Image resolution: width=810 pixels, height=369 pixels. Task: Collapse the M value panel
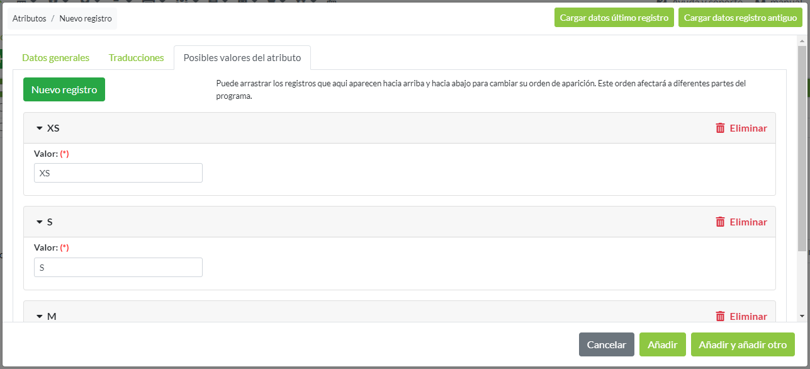pyautogui.click(x=40, y=316)
